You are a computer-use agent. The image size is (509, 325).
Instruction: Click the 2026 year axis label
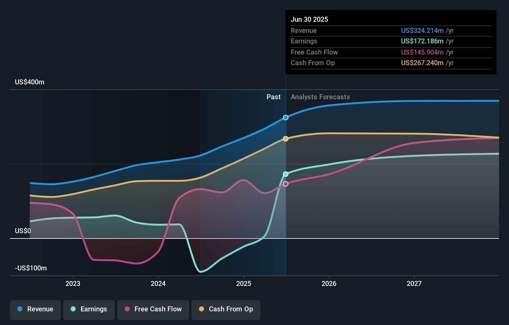[329, 283]
